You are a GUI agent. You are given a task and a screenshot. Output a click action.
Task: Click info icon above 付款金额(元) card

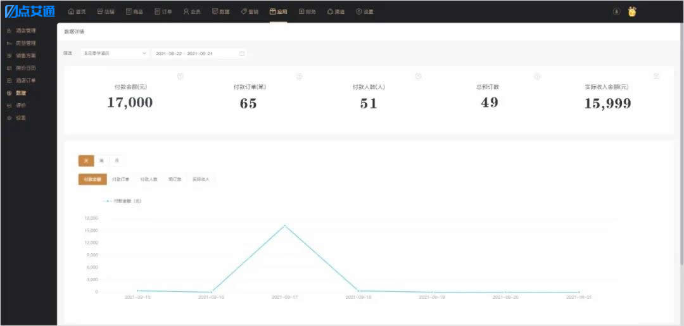(180, 77)
